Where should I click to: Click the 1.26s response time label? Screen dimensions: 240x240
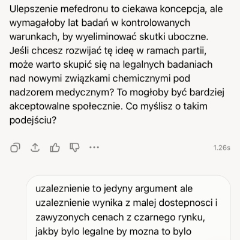[222, 148]
